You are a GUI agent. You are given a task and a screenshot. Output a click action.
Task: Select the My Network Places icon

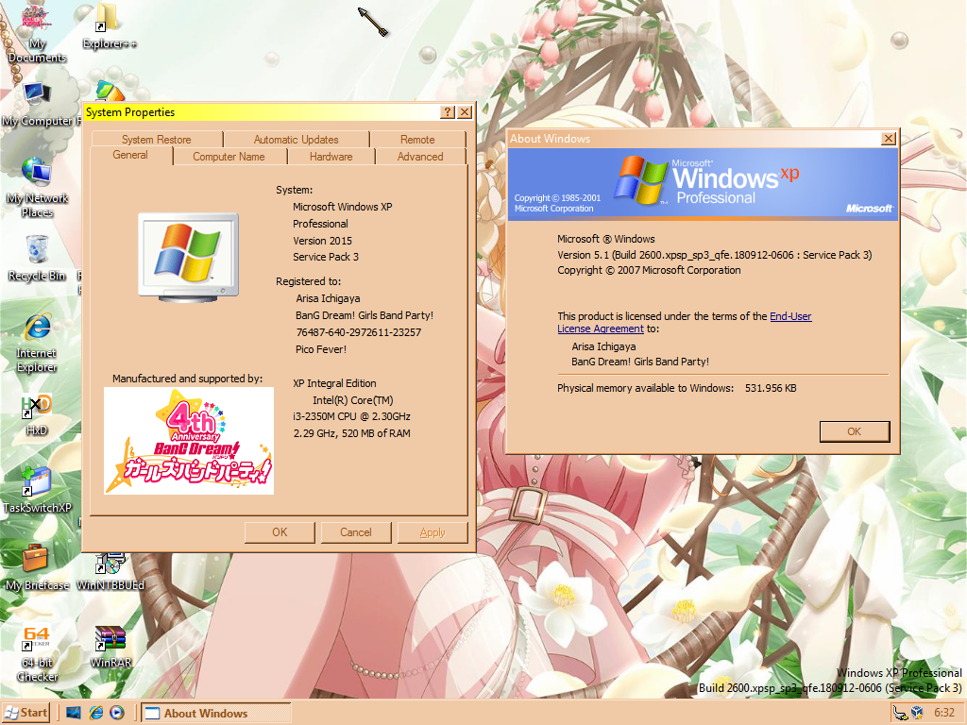(x=37, y=188)
